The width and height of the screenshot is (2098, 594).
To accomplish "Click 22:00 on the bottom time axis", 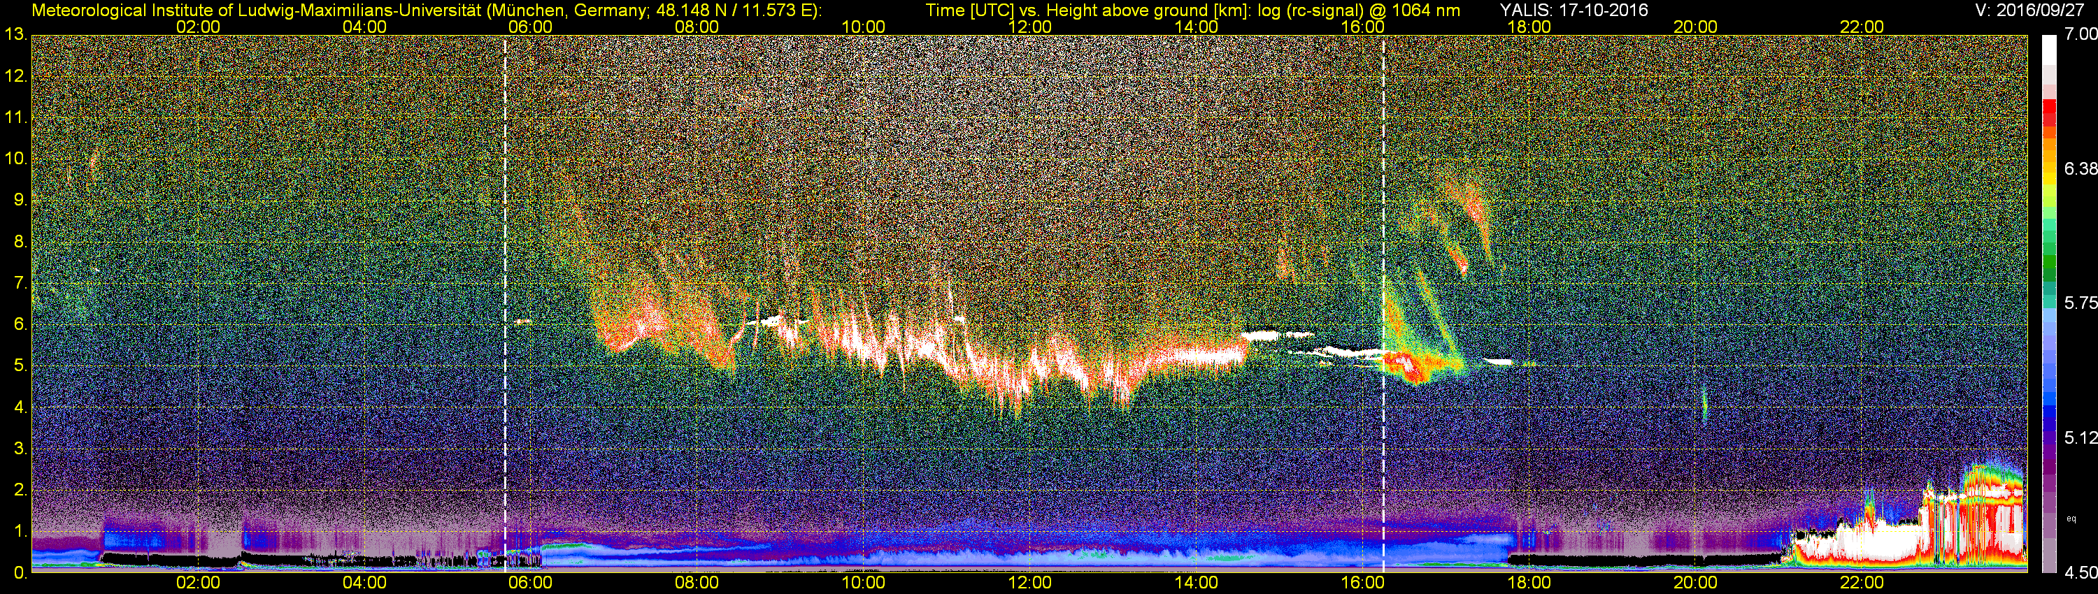I will pos(1862,583).
